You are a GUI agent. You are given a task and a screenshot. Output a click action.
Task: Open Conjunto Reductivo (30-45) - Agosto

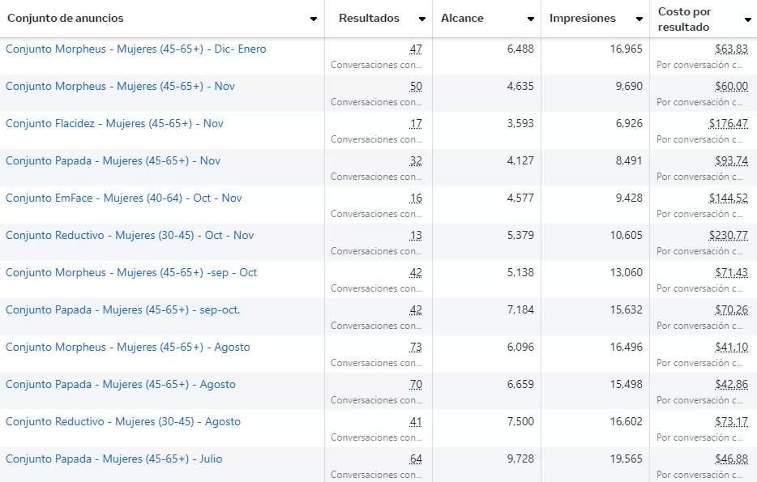pos(123,422)
